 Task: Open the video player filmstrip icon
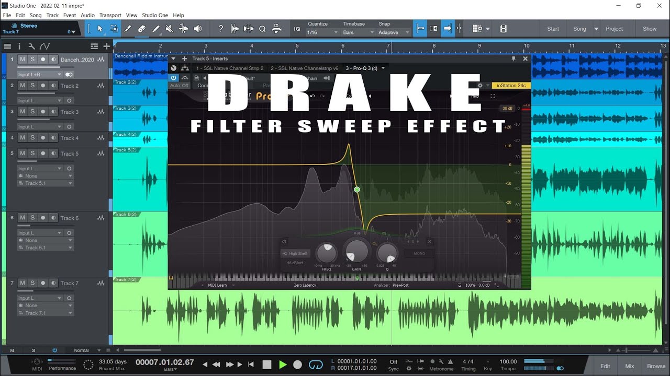503,29
